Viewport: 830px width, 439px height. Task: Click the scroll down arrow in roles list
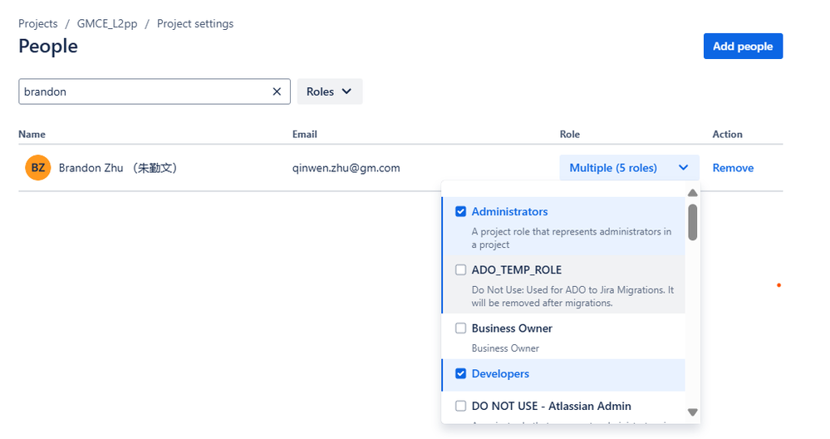pyautogui.click(x=692, y=412)
